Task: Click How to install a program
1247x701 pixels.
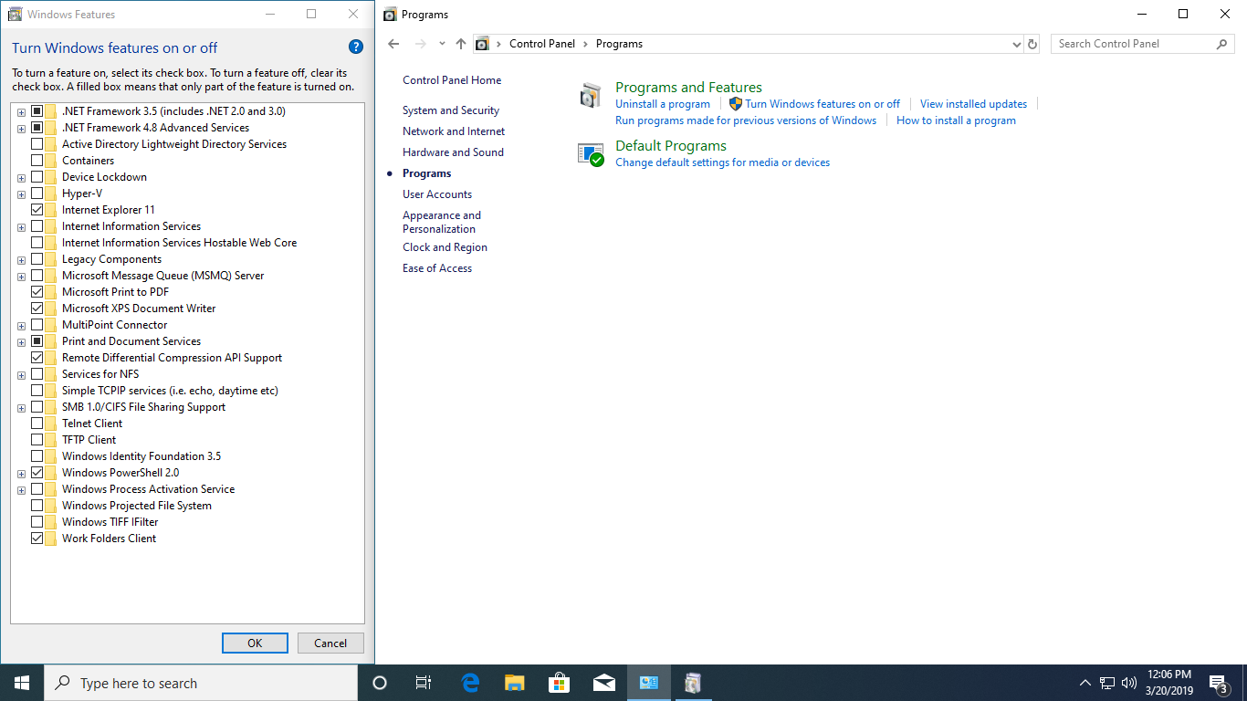Action: tap(956, 120)
